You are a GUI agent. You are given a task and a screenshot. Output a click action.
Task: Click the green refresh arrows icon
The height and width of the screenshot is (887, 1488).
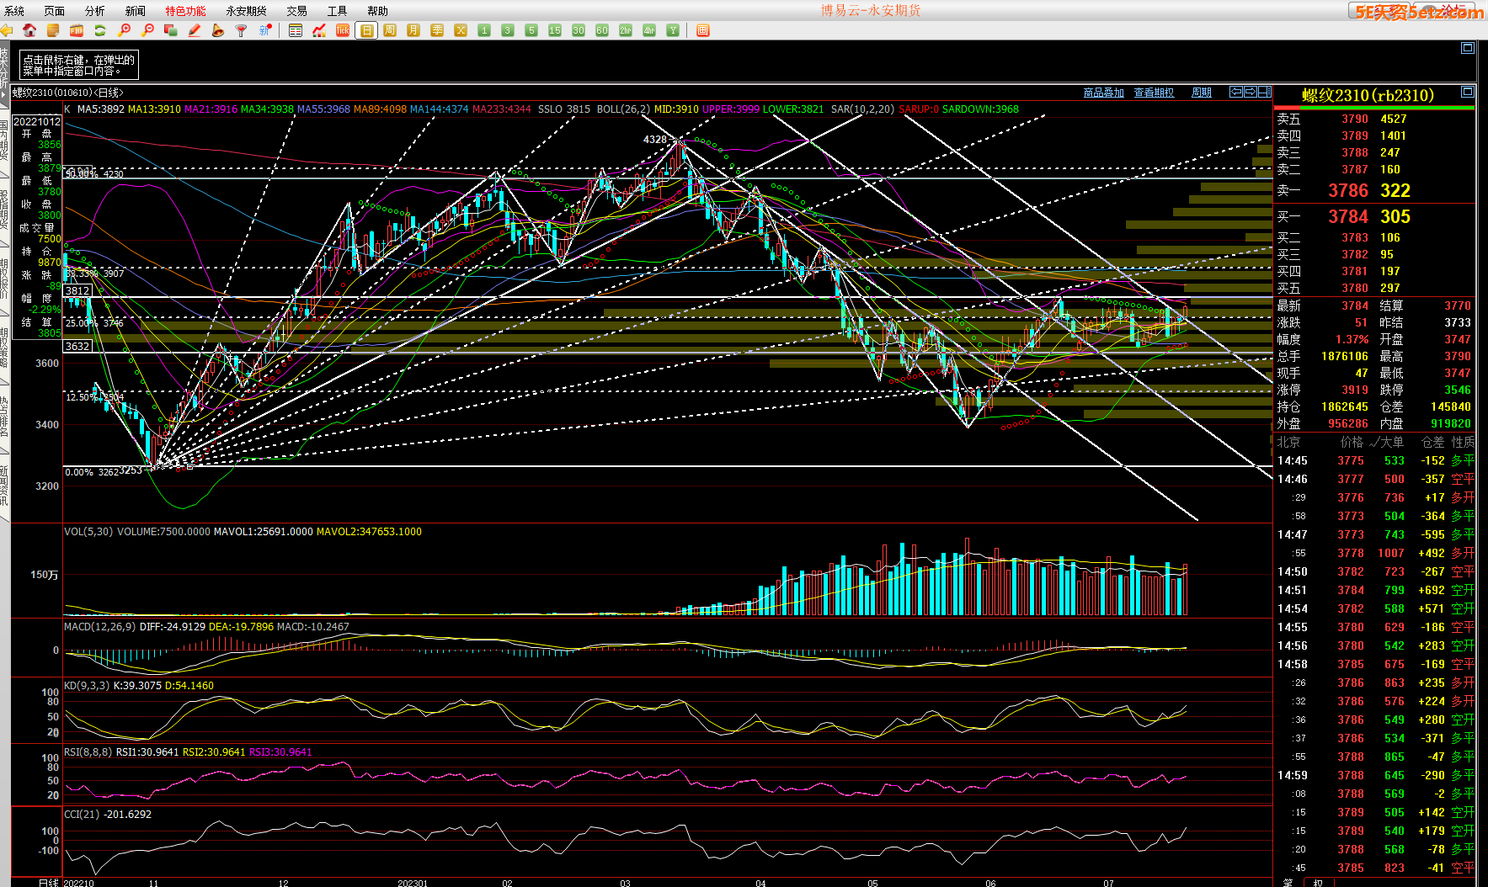(100, 30)
